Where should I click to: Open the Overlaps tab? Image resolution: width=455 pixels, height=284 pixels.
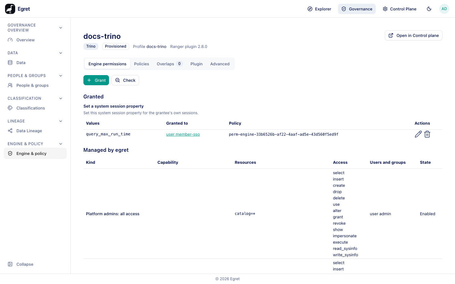169,64
